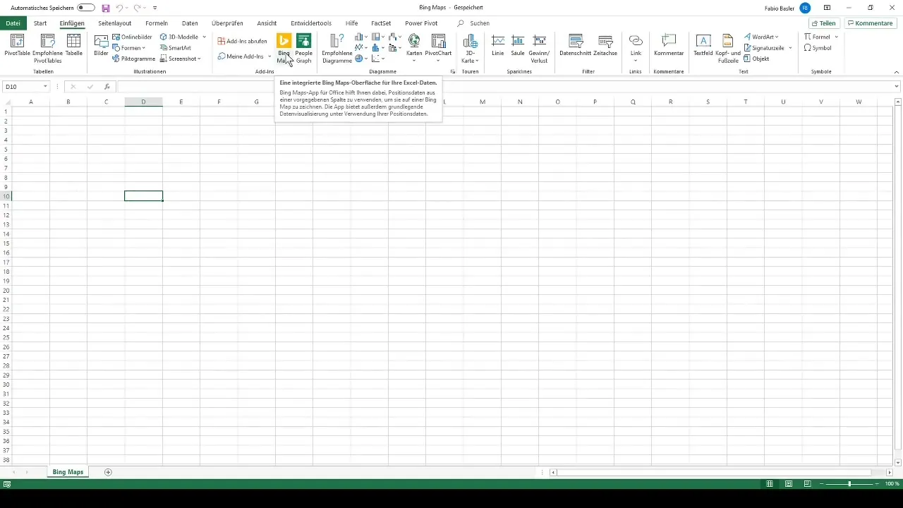Open the Datei tab
The height and width of the screenshot is (508, 903).
[13, 23]
